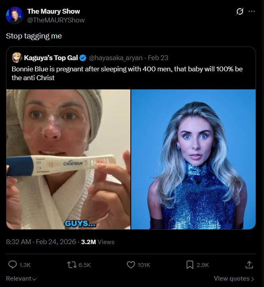Viewport: 264px width, 287px height.
Task: Open The Maury Show profile avatar
Action: click(x=15, y=15)
